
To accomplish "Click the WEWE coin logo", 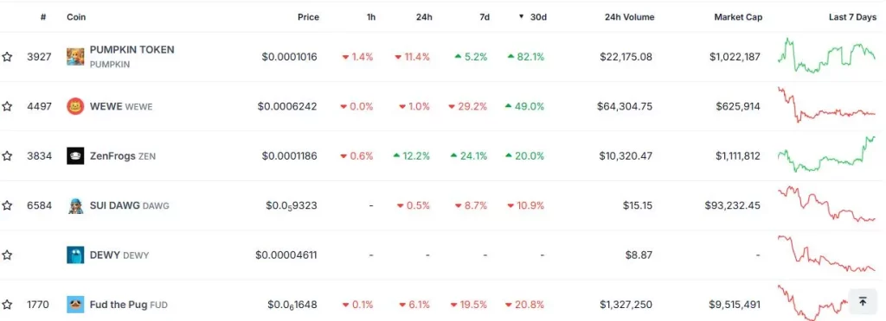I will [75, 106].
